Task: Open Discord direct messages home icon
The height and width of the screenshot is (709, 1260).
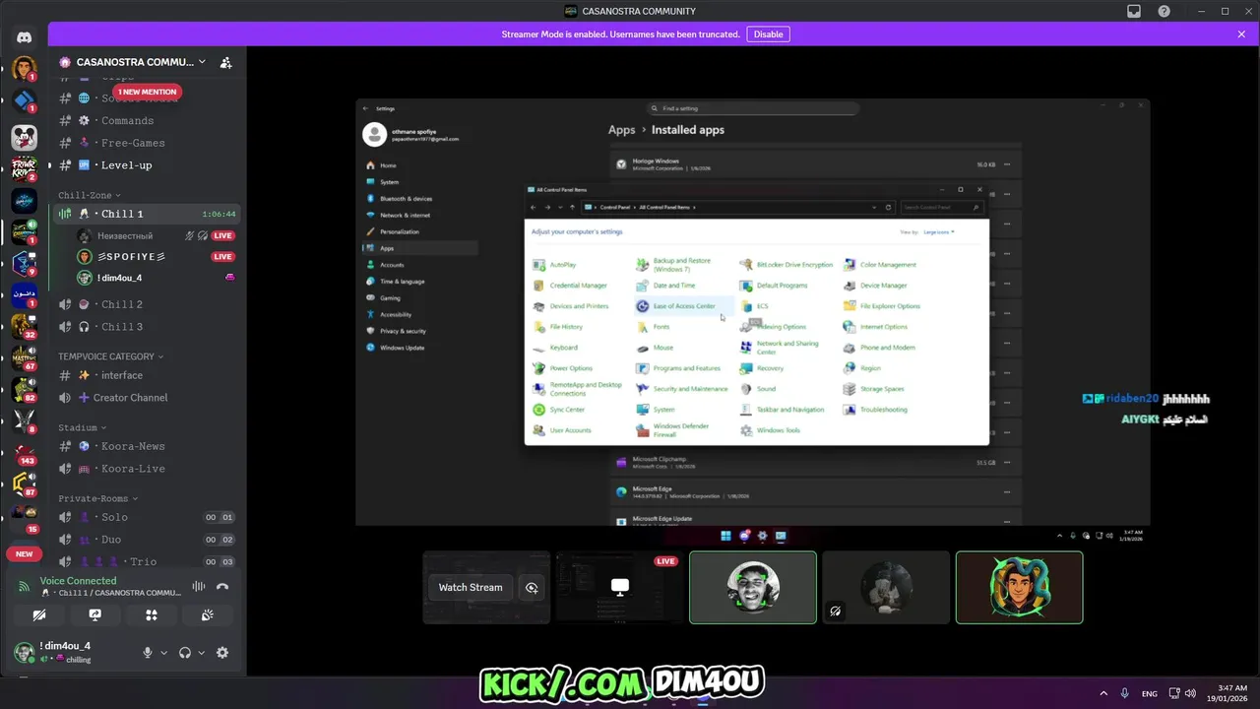Action: 25,37
